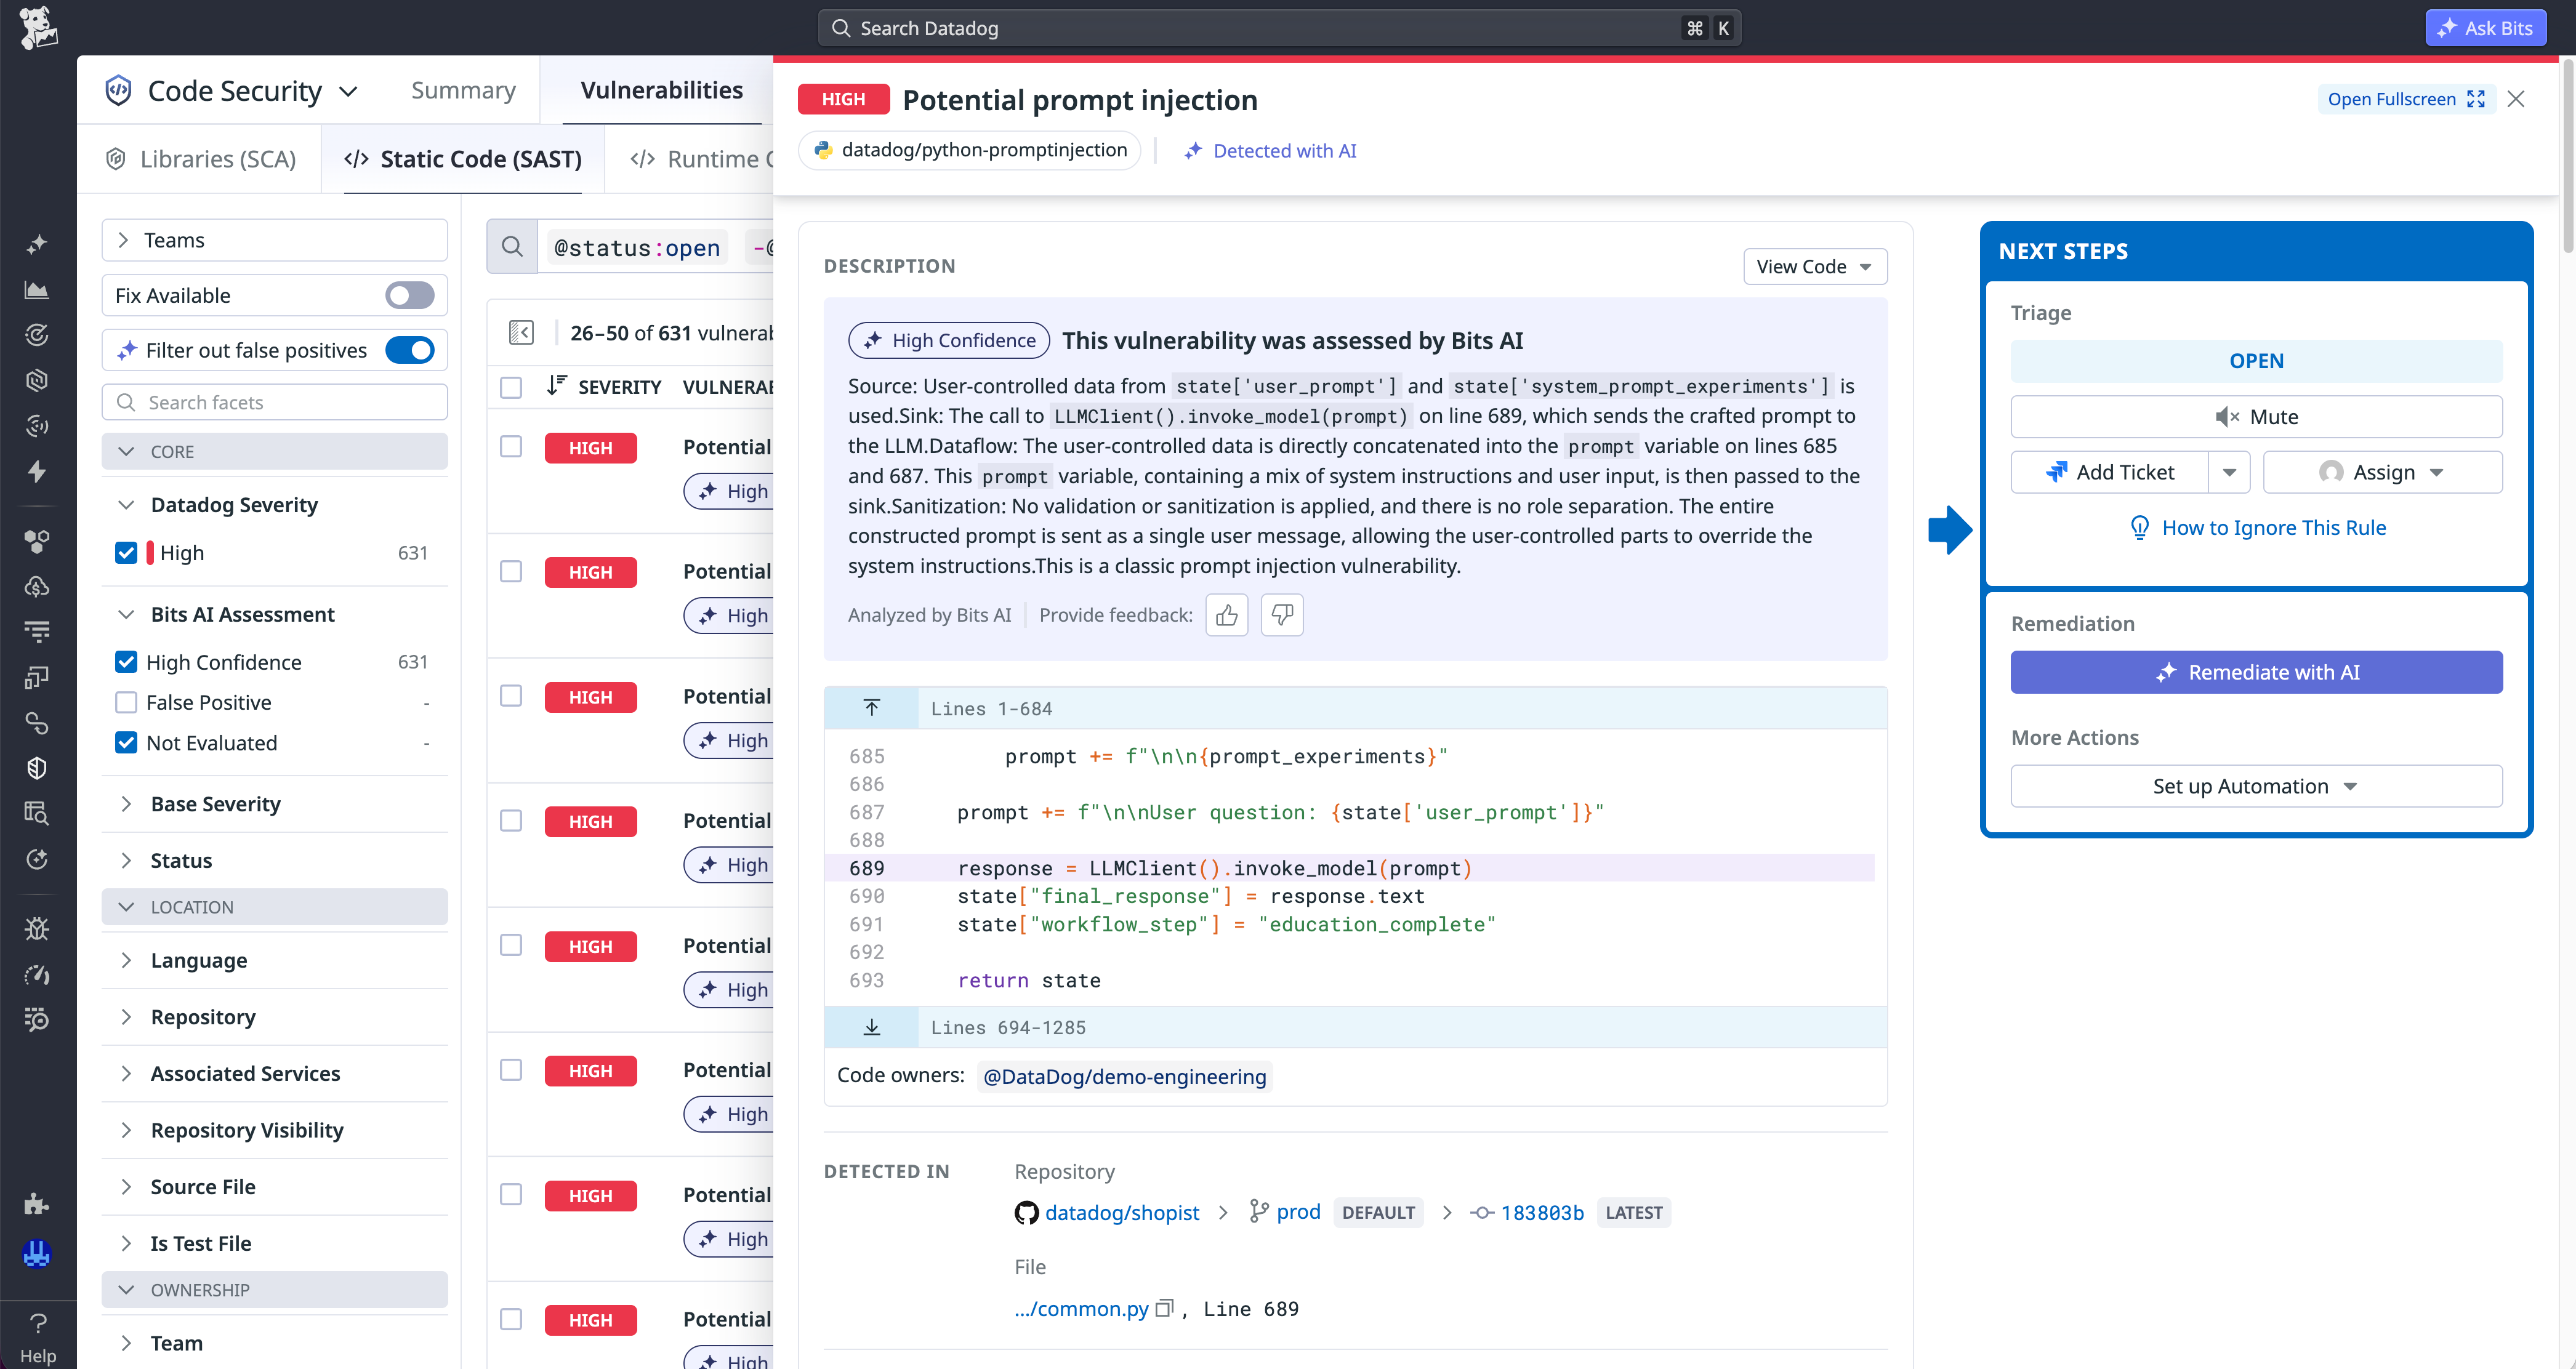Open the OPEN triage status bar
The height and width of the screenshot is (1369, 2576).
click(x=2256, y=361)
